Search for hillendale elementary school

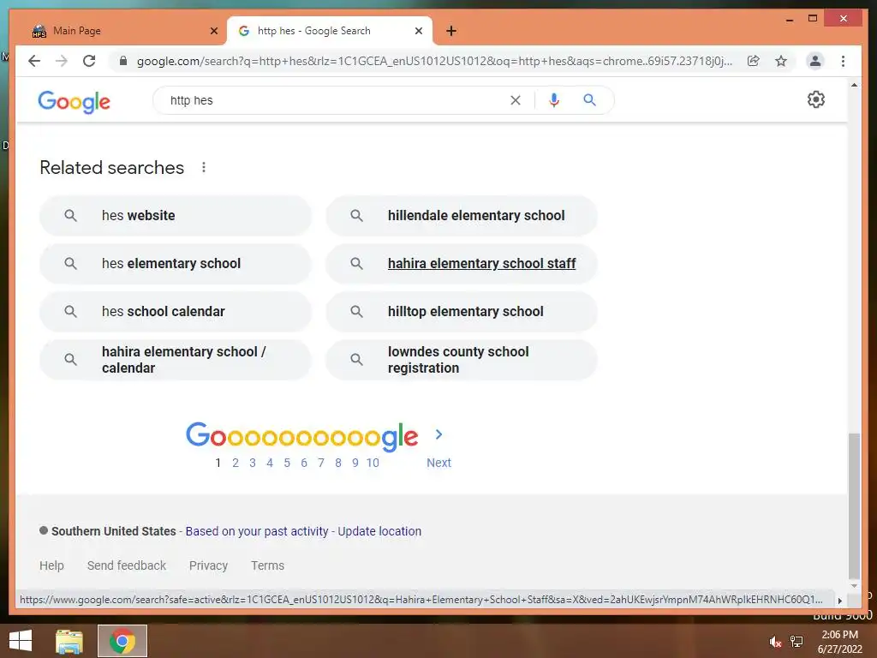pyautogui.click(x=462, y=215)
